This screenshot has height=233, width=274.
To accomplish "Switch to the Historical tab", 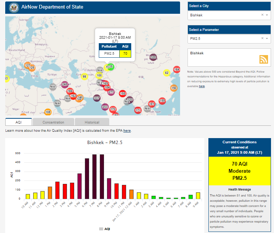I will coord(92,122).
